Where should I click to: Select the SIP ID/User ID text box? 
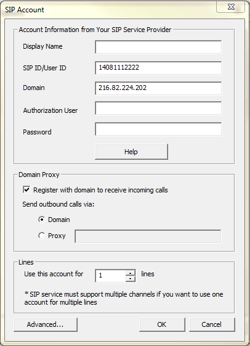(158, 68)
